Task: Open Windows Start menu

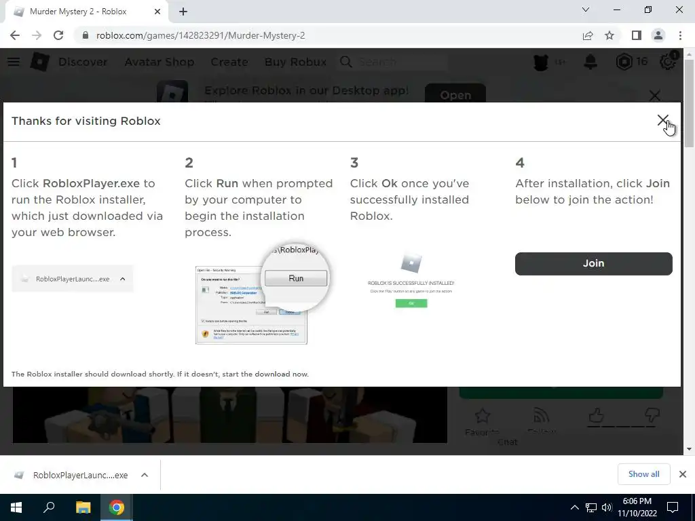Action: (16, 507)
